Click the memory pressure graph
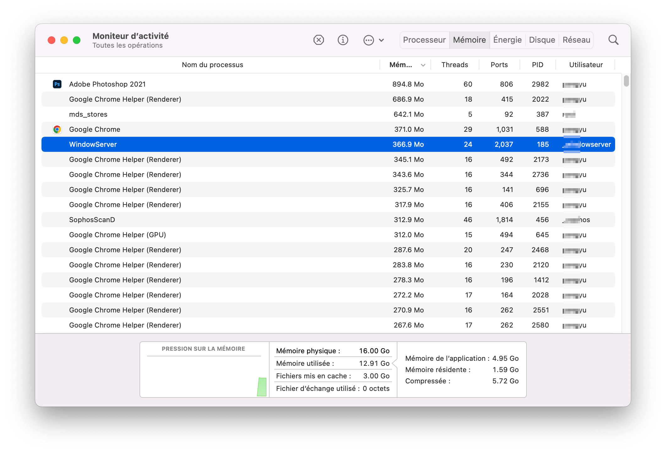 pyautogui.click(x=204, y=377)
